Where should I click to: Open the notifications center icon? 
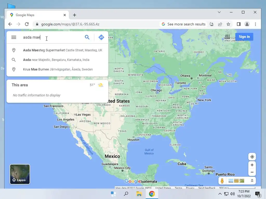(258, 194)
